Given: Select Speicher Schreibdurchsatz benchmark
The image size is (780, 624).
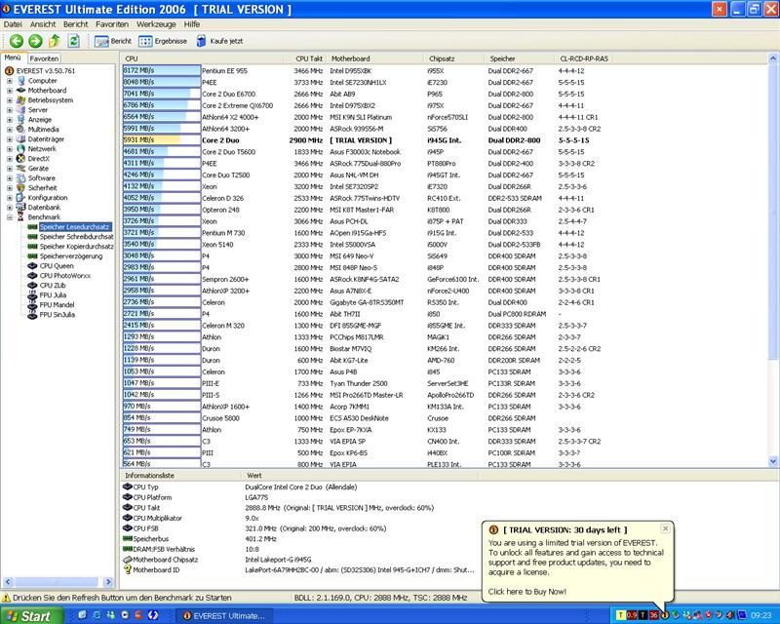Looking at the screenshot, I should click(77, 237).
